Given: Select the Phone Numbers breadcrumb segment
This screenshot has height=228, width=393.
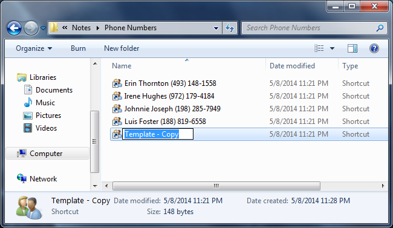Looking at the screenshot, I should pyautogui.click(x=131, y=28).
